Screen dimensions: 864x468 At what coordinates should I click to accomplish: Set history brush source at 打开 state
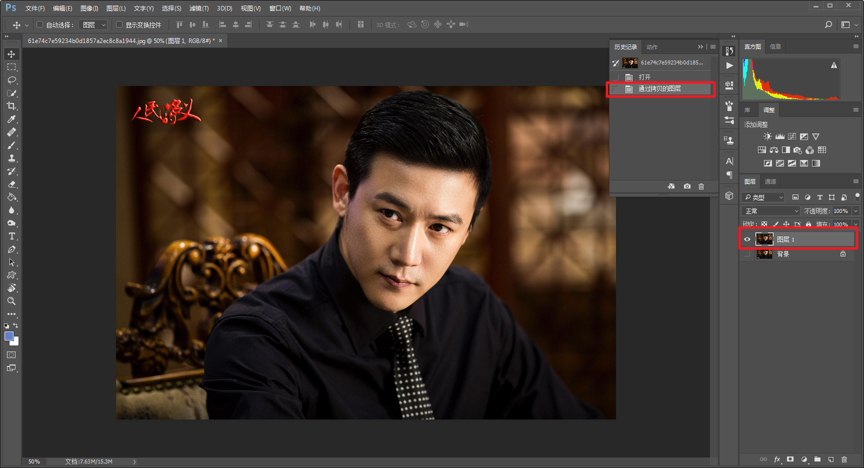[615, 77]
